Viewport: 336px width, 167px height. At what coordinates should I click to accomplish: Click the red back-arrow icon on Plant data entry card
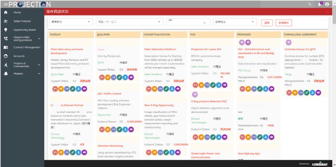click(x=55, y=89)
